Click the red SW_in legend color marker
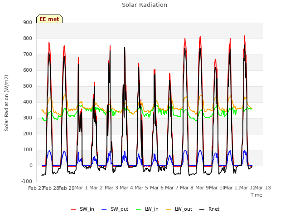290x218 pixels. (73, 210)
